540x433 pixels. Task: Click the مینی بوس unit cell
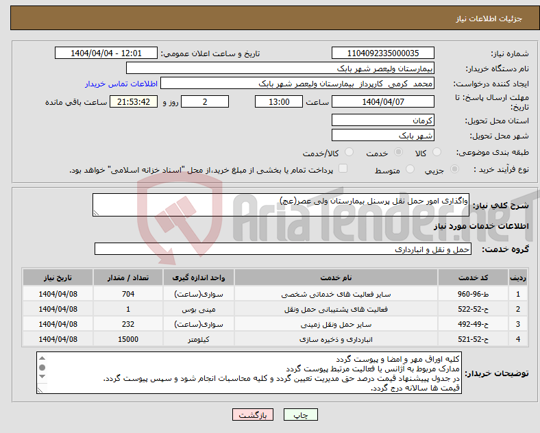[x=198, y=309]
